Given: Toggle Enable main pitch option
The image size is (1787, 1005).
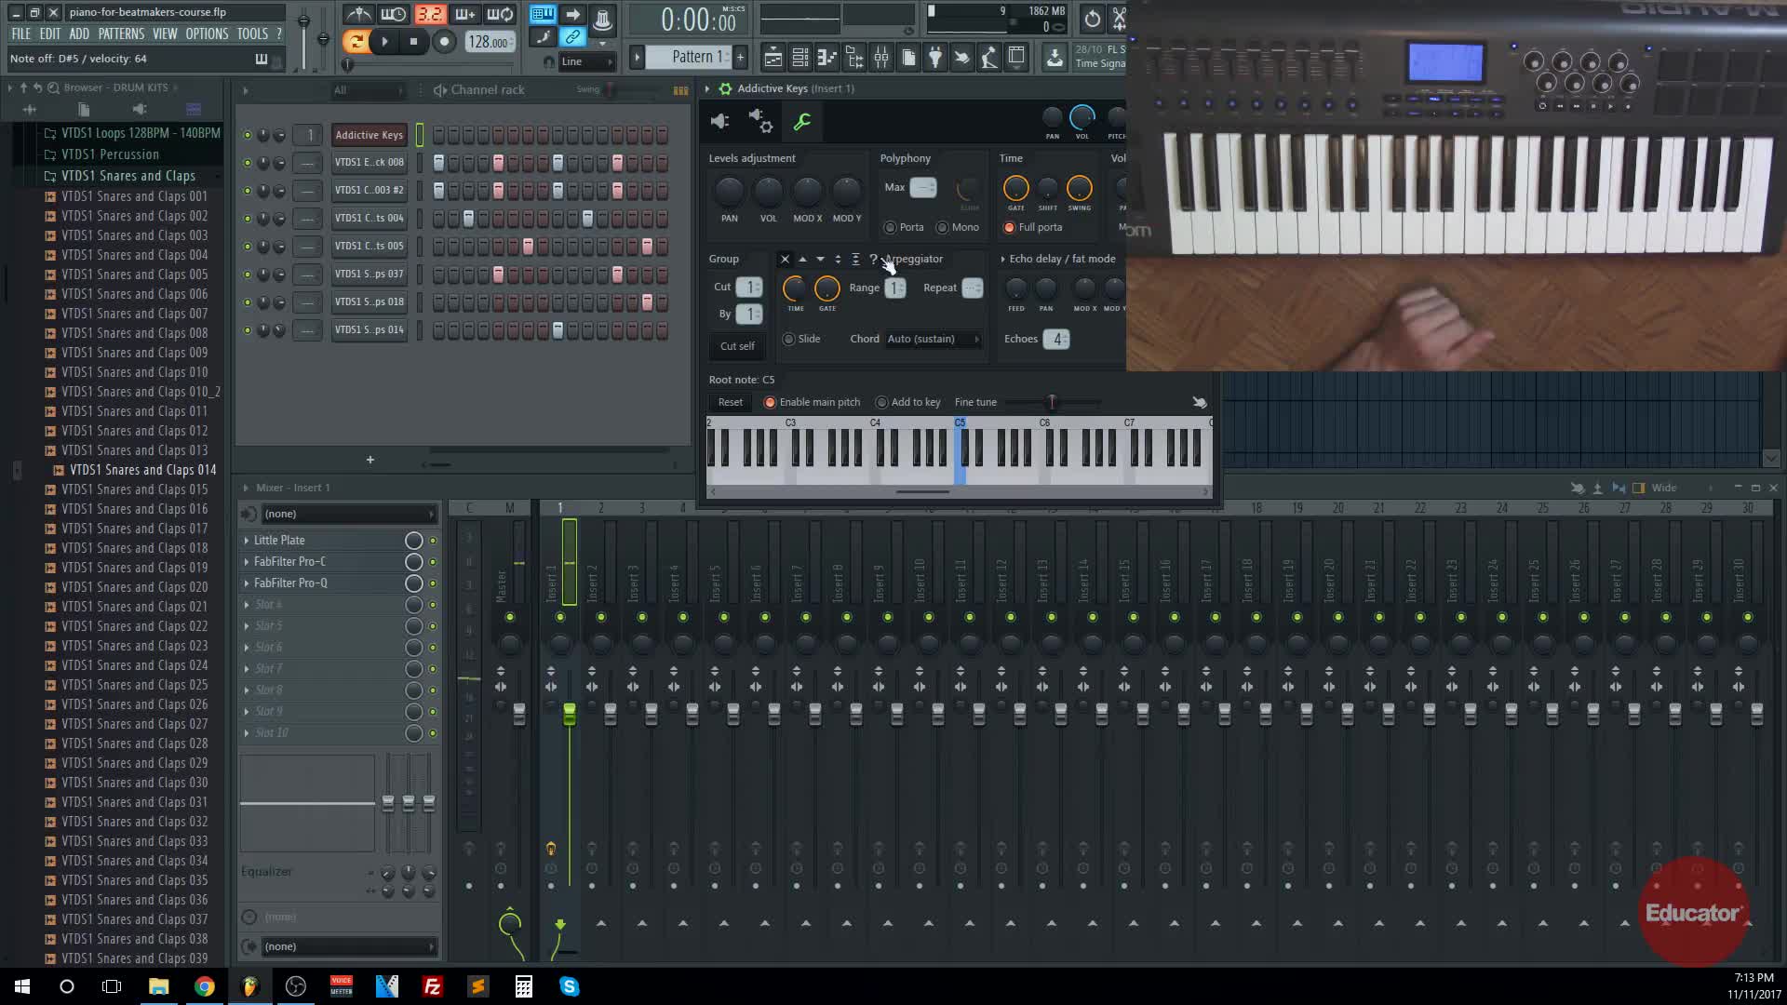Looking at the screenshot, I should click(x=770, y=402).
